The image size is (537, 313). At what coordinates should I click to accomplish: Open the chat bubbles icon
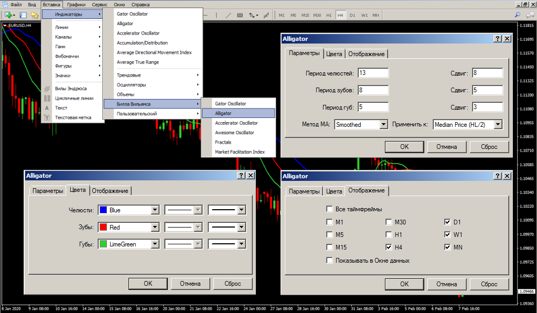pyautogui.click(x=530, y=15)
